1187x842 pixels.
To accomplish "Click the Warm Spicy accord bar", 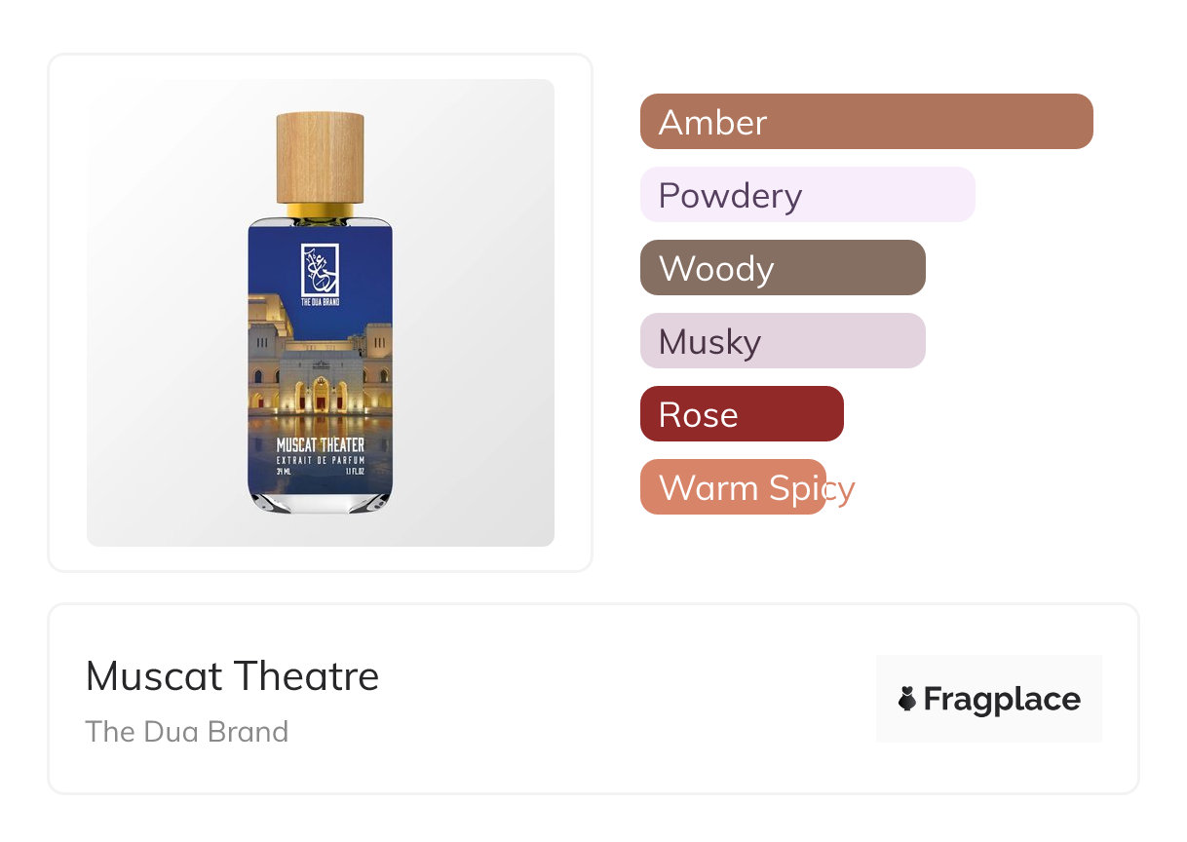I will (733, 487).
